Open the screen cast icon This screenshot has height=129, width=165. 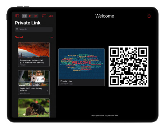tap(44, 16)
